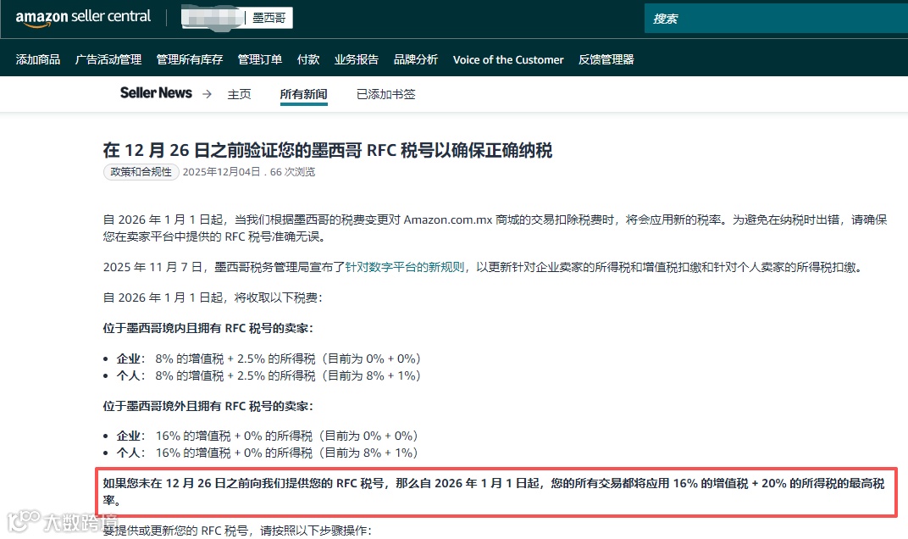Open the 品牌分析 menu

(416, 59)
